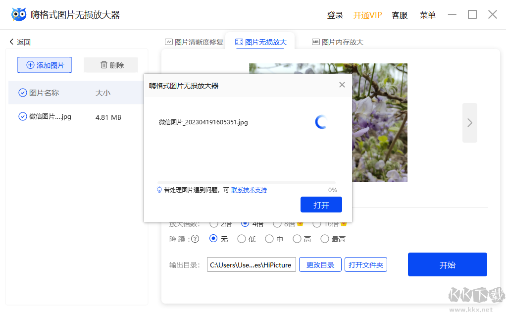Click the trash icon on the 删除 button

point(103,64)
